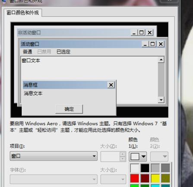This screenshot has width=193, height=187.
Task: Click the Windows Aero instruction text
Action: (88, 127)
